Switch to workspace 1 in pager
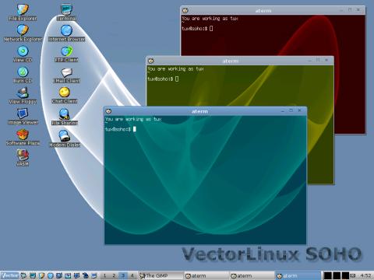The height and width of the screenshot is (280, 374). click(104, 275)
